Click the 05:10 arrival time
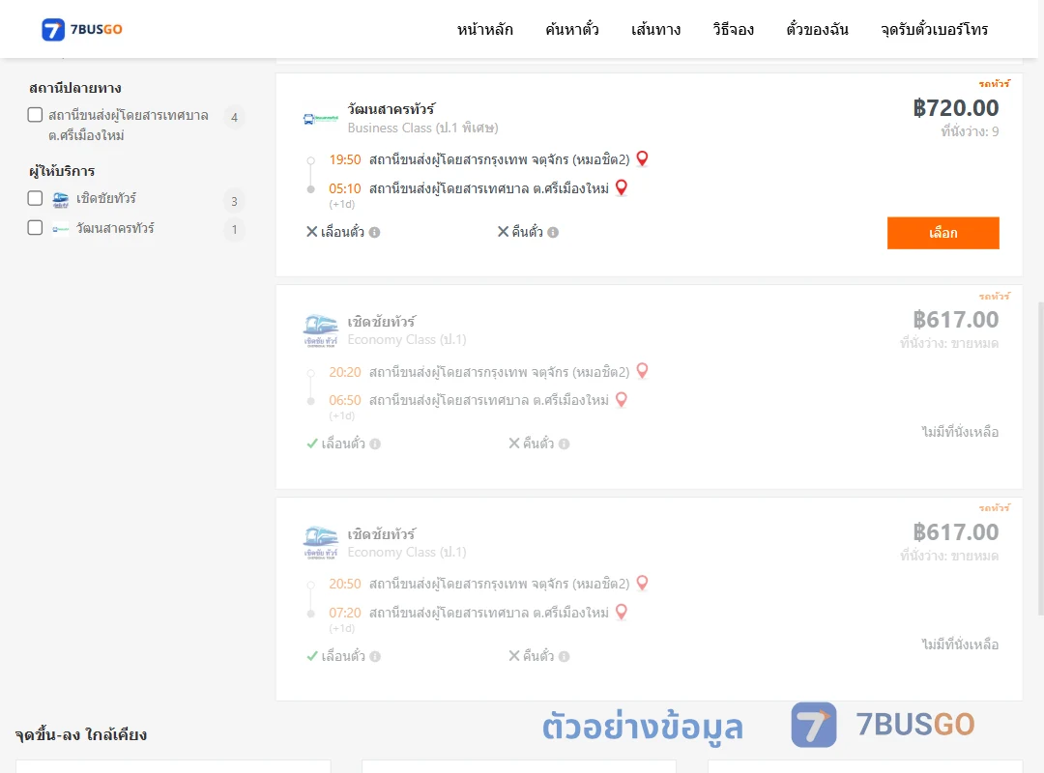This screenshot has width=1044, height=773. pos(345,188)
